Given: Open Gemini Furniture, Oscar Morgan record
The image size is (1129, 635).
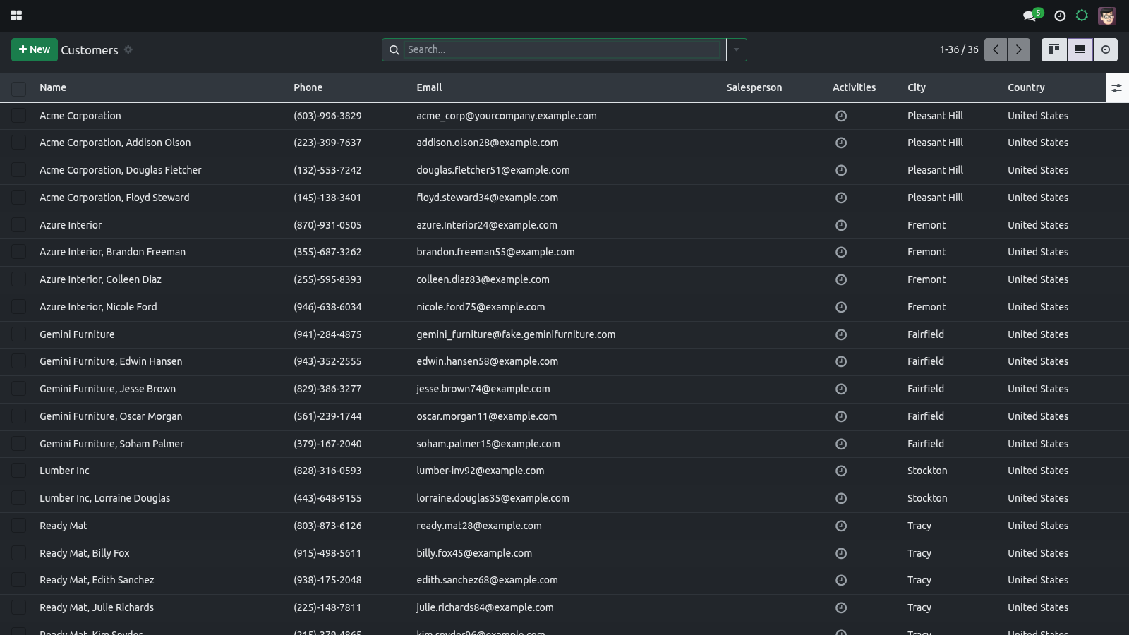Looking at the screenshot, I should click(x=111, y=416).
